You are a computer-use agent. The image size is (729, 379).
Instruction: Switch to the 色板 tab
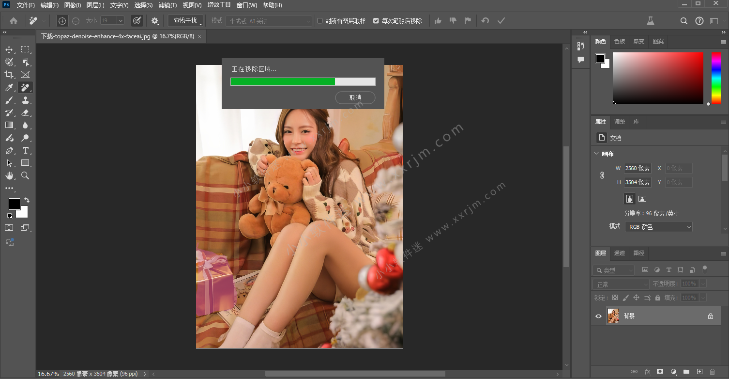click(620, 41)
